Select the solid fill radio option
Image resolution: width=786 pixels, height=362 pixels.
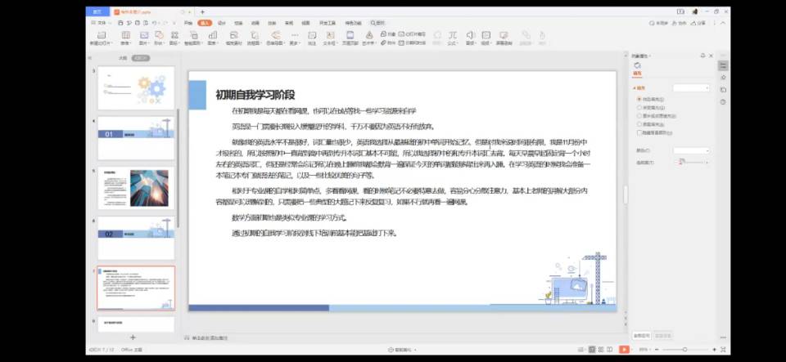[639, 99]
